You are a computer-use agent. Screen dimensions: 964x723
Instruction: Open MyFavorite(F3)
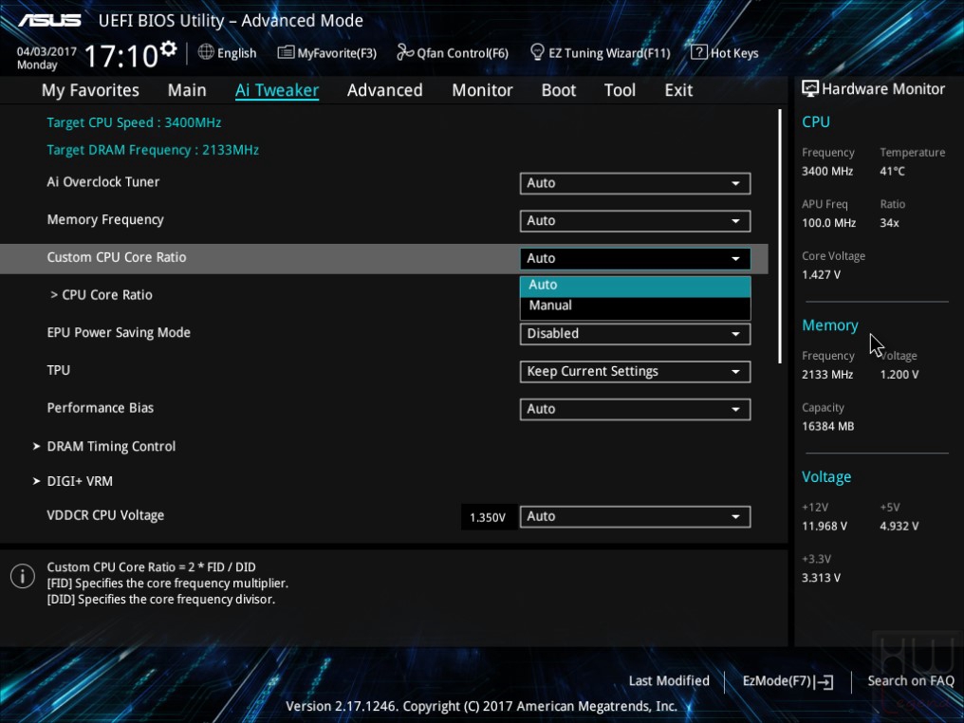[x=327, y=53]
